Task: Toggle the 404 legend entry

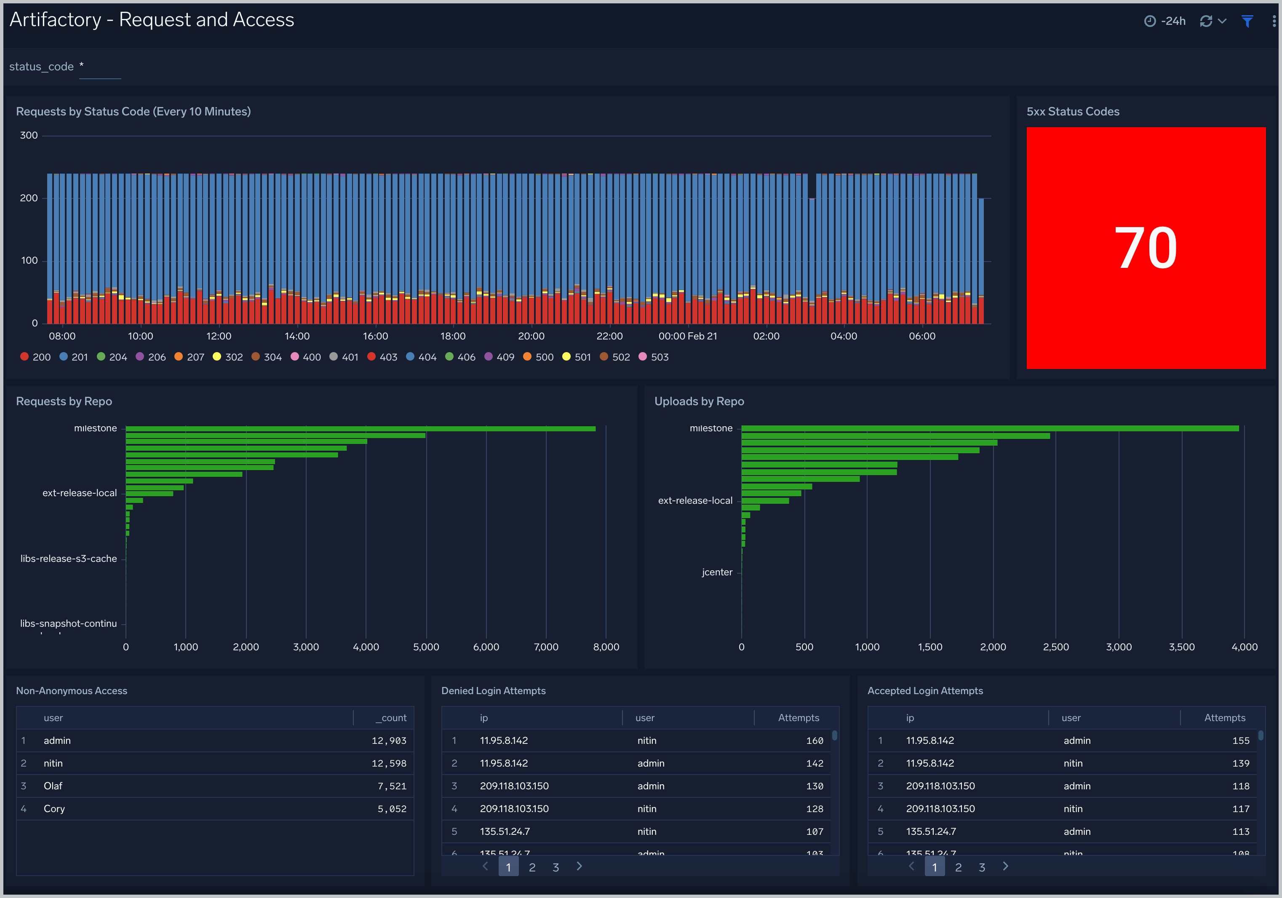Action: (x=421, y=357)
